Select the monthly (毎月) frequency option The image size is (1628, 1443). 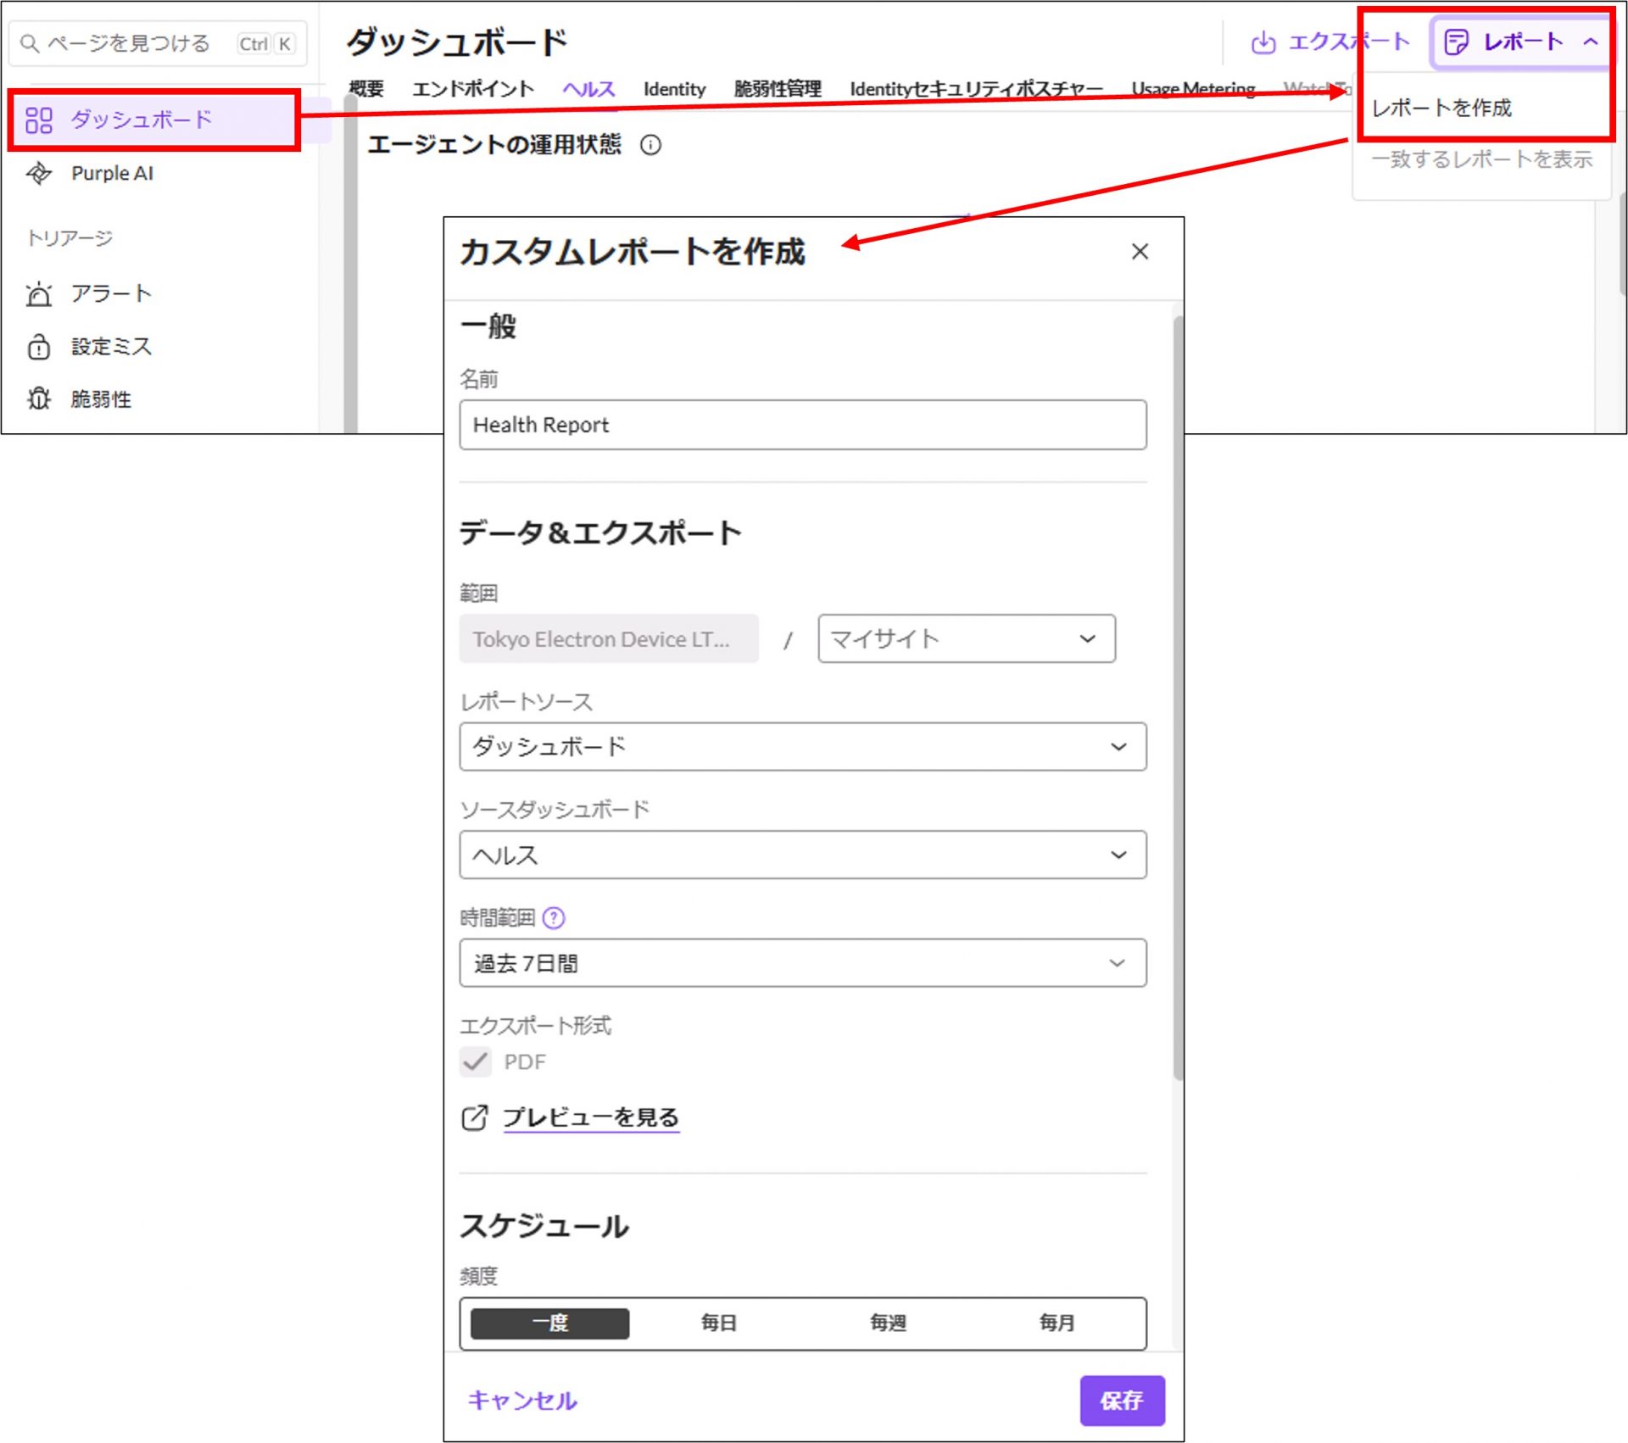pyautogui.click(x=1057, y=1323)
